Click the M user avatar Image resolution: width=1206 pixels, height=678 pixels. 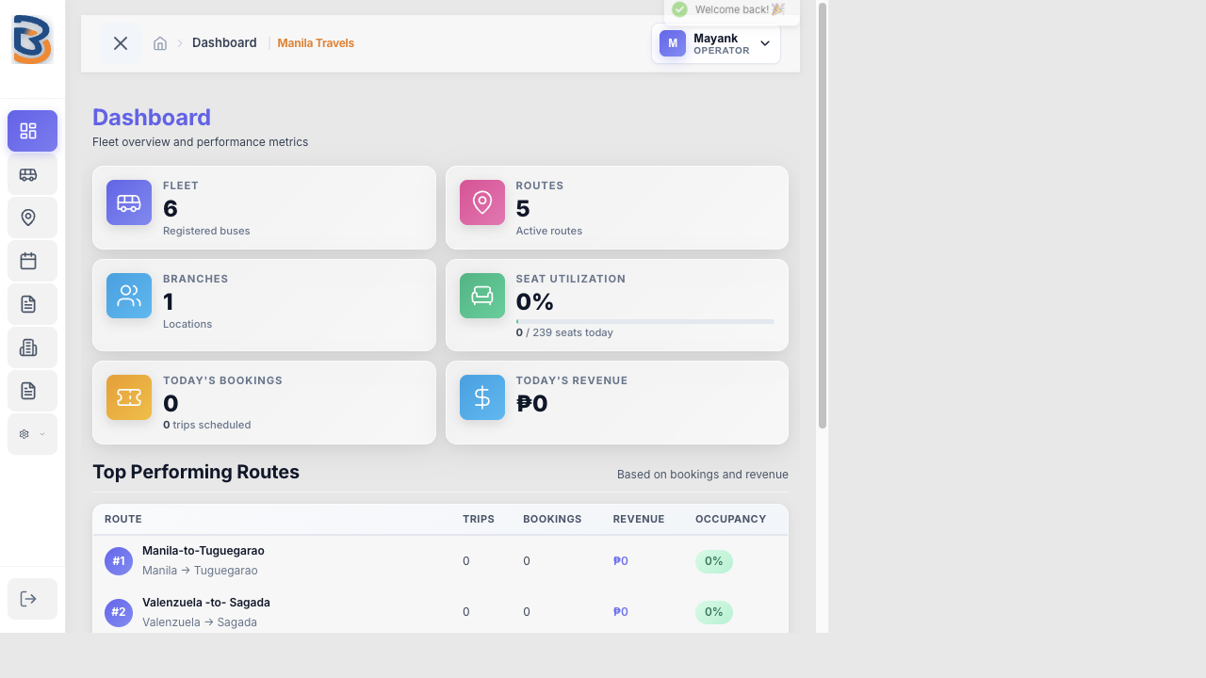(673, 43)
